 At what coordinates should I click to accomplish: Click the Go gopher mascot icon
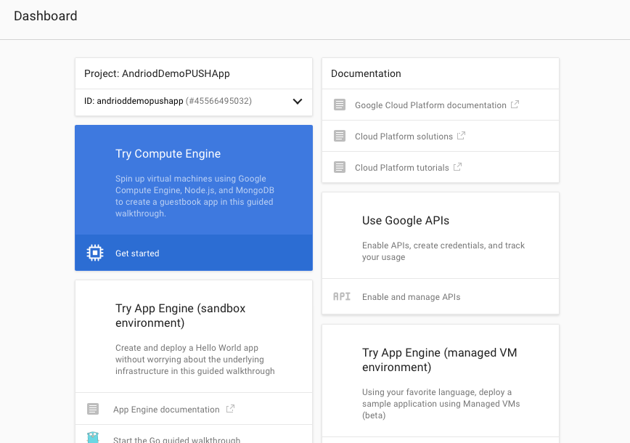point(92,438)
